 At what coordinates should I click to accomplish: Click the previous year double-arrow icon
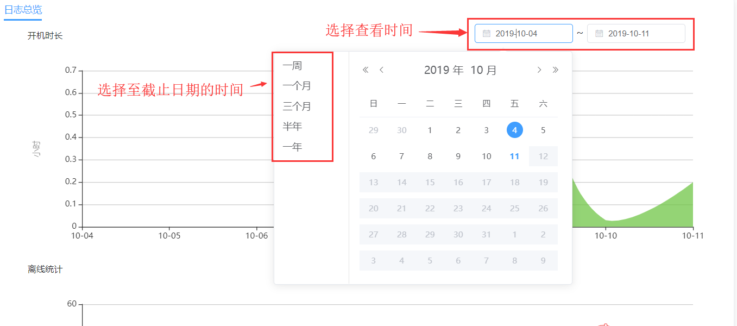point(366,70)
